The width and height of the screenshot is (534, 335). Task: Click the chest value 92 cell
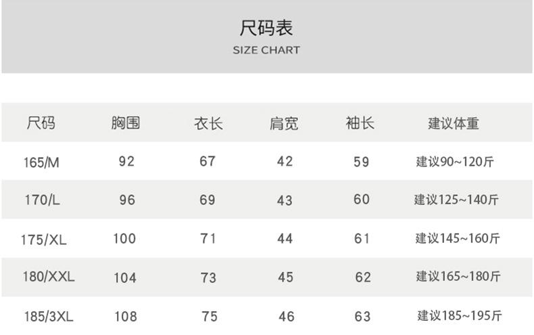(x=126, y=162)
